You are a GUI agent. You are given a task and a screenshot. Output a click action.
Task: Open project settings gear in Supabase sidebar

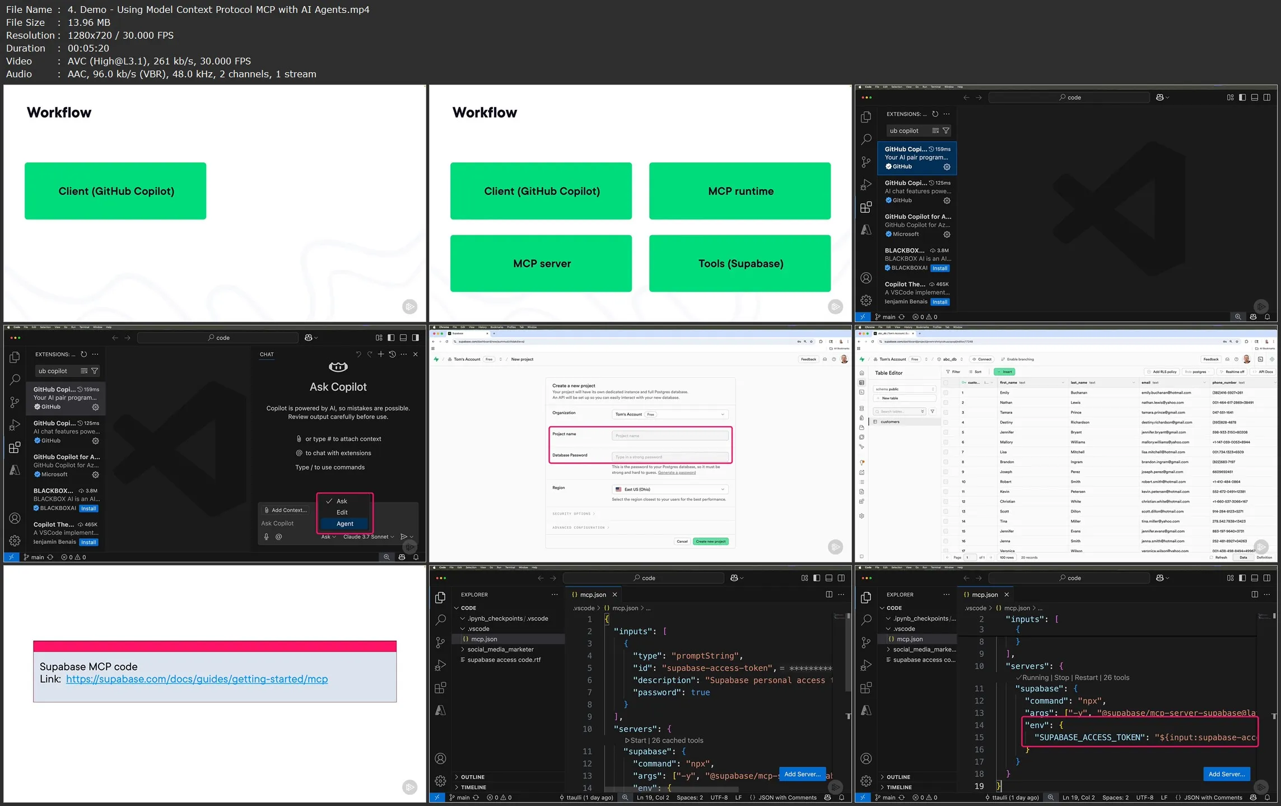[x=861, y=516]
